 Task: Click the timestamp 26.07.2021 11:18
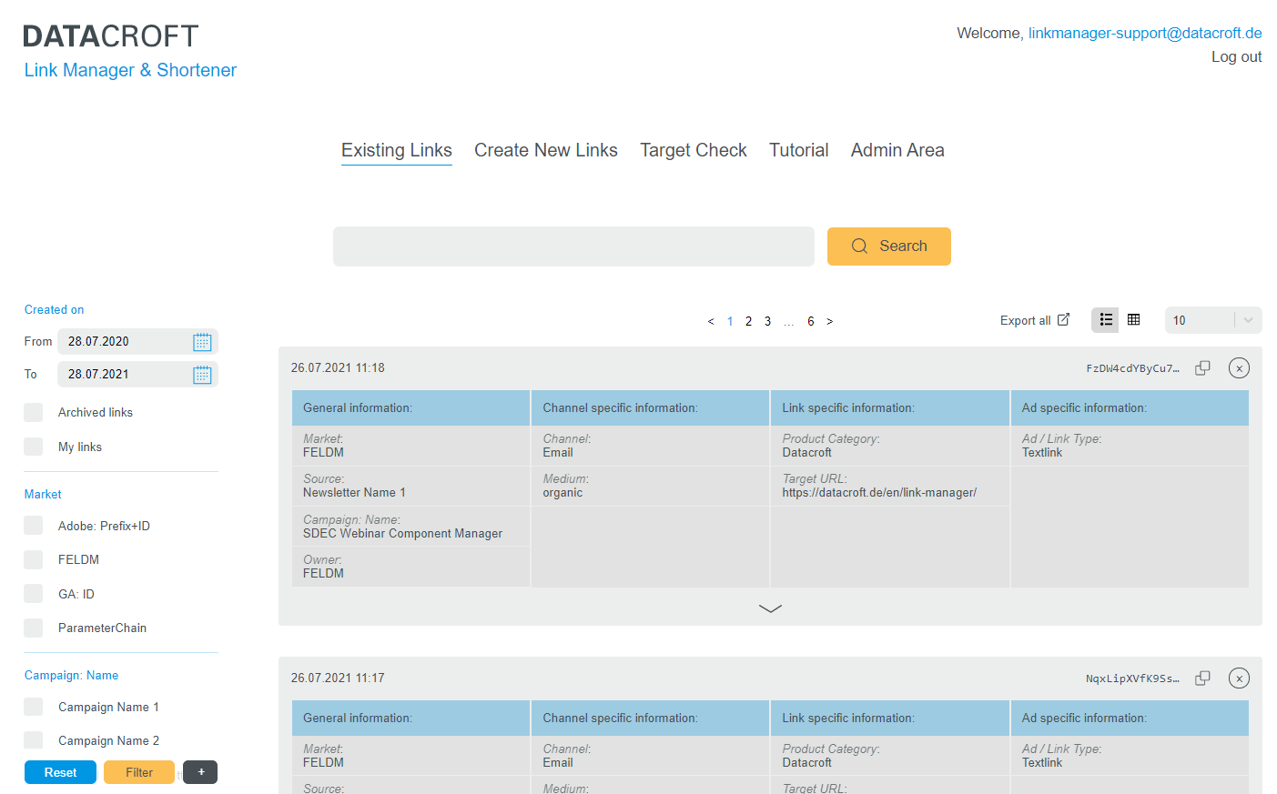point(338,368)
